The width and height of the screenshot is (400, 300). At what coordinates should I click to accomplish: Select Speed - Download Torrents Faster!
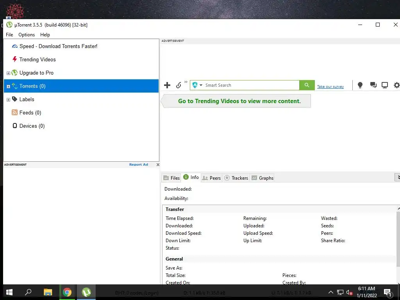pyautogui.click(x=59, y=46)
